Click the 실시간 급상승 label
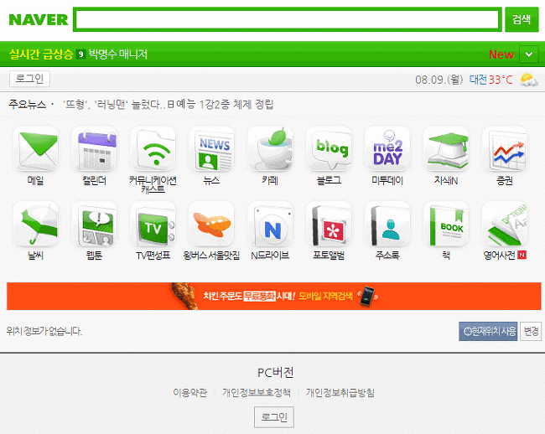Image resolution: width=545 pixels, height=434 pixels. click(x=41, y=54)
